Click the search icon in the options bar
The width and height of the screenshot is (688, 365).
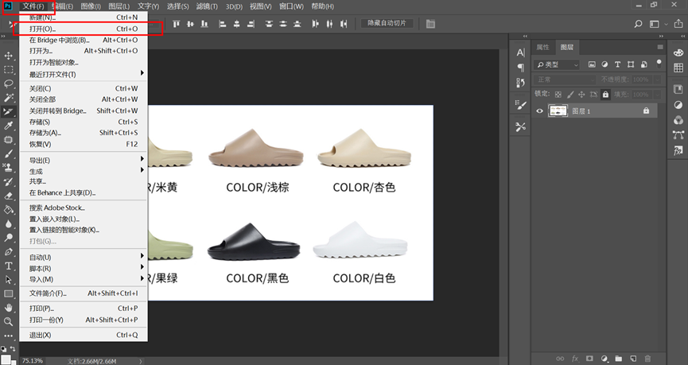(x=638, y=24)
